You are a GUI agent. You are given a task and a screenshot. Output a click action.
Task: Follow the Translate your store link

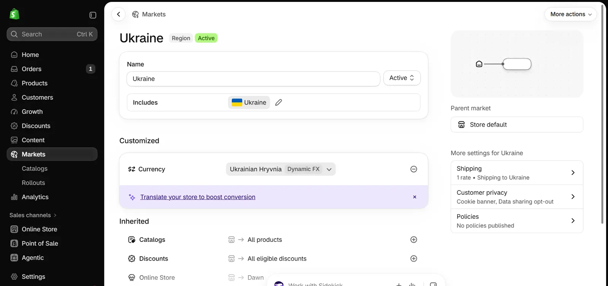tap(198, 197)
